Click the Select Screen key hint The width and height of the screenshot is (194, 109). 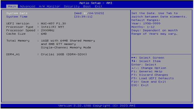[x=148, y=58]
